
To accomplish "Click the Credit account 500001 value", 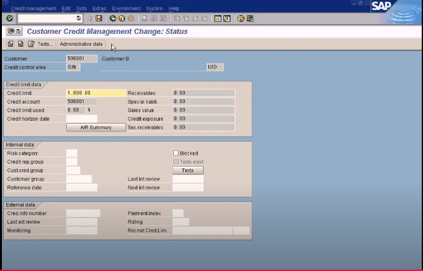I will (82, 102).
